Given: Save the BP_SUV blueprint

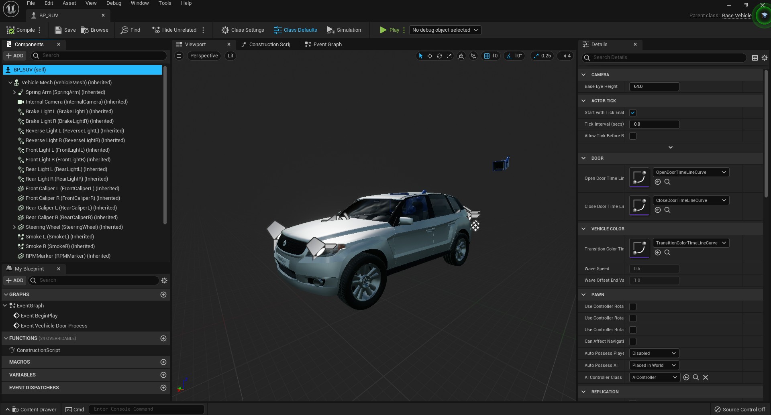Looking at the screenshot, I should pos(65,30).
